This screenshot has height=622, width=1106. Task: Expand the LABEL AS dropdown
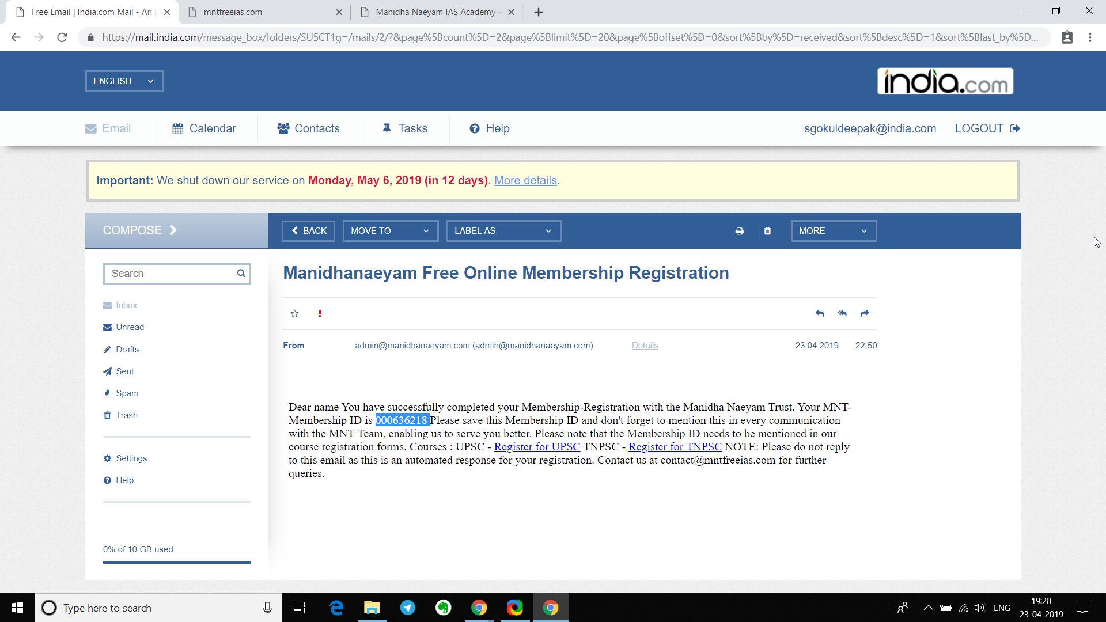coord(503,231)
